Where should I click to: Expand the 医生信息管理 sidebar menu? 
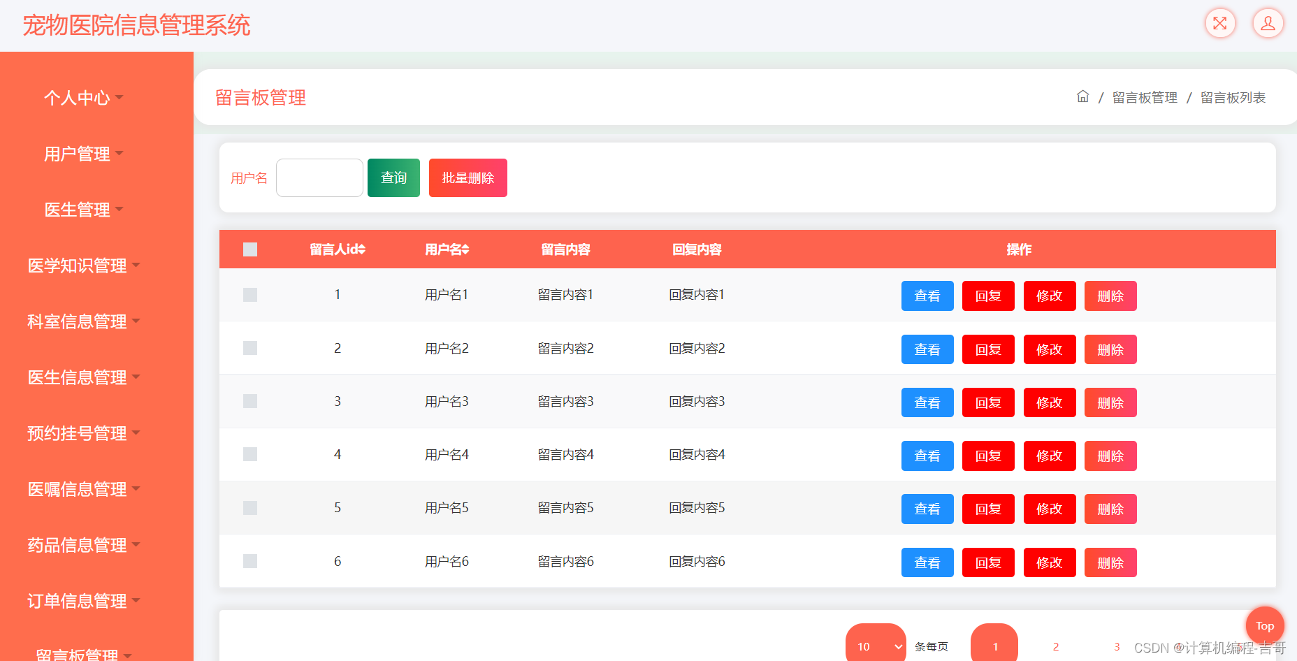coord(83,377)
